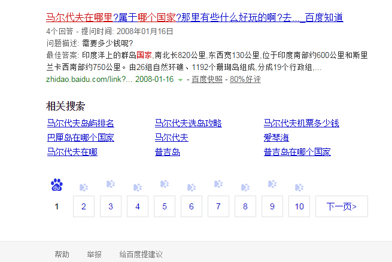Search related term 马尔代夫岛屿排名

[80, 123]
